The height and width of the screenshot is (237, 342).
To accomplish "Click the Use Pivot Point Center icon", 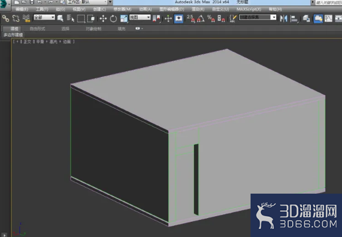I will pyautogui.click(x=157, y=18).
